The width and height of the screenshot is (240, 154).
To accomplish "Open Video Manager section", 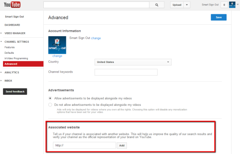I will [15, 33].
